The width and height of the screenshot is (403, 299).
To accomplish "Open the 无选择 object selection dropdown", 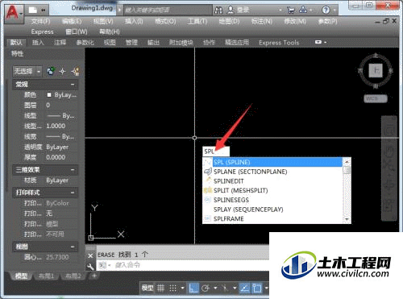I will coord(27,71).
